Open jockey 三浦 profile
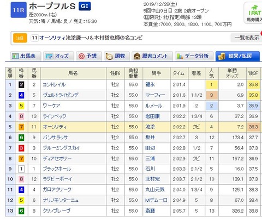 click(x=150, y=159)
